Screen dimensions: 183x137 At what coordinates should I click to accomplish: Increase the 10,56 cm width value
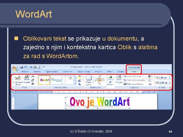pos(170,82)
